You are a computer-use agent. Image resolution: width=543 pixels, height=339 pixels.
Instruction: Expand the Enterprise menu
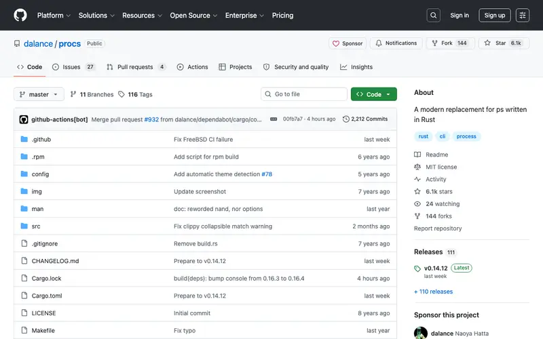(244, 15)
